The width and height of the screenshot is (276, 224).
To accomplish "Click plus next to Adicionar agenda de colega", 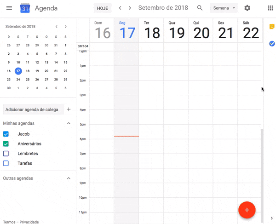I will (x=69, y=109).
